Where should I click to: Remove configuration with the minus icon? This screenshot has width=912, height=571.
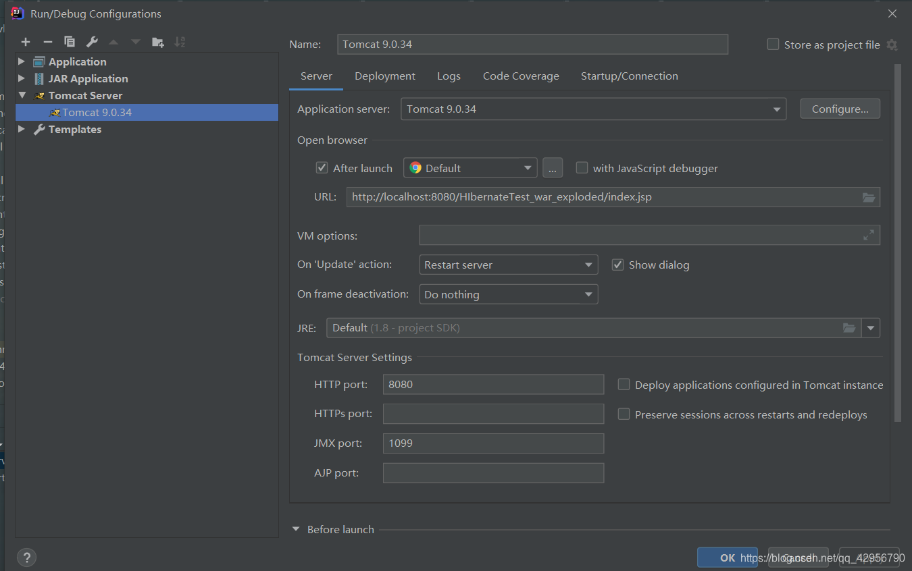pyautogui.click(x=47, y=42)
